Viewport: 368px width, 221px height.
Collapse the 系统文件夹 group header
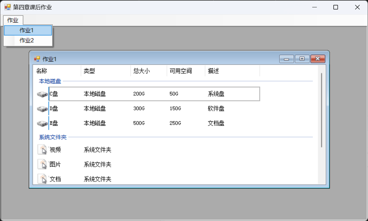(53, 138)
